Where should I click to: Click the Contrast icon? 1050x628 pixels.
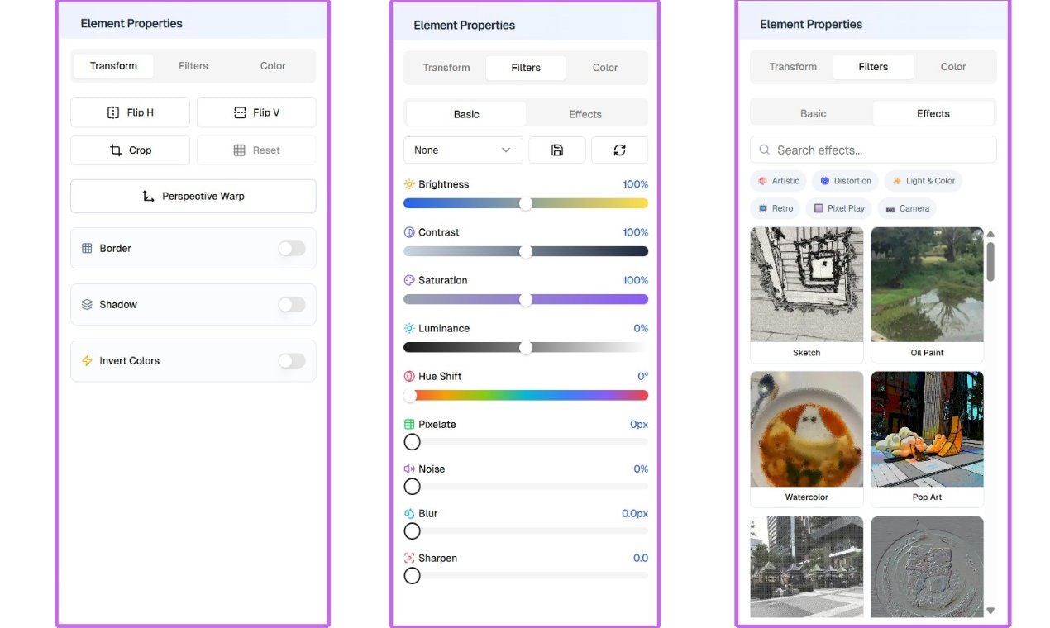pos(408,231)
